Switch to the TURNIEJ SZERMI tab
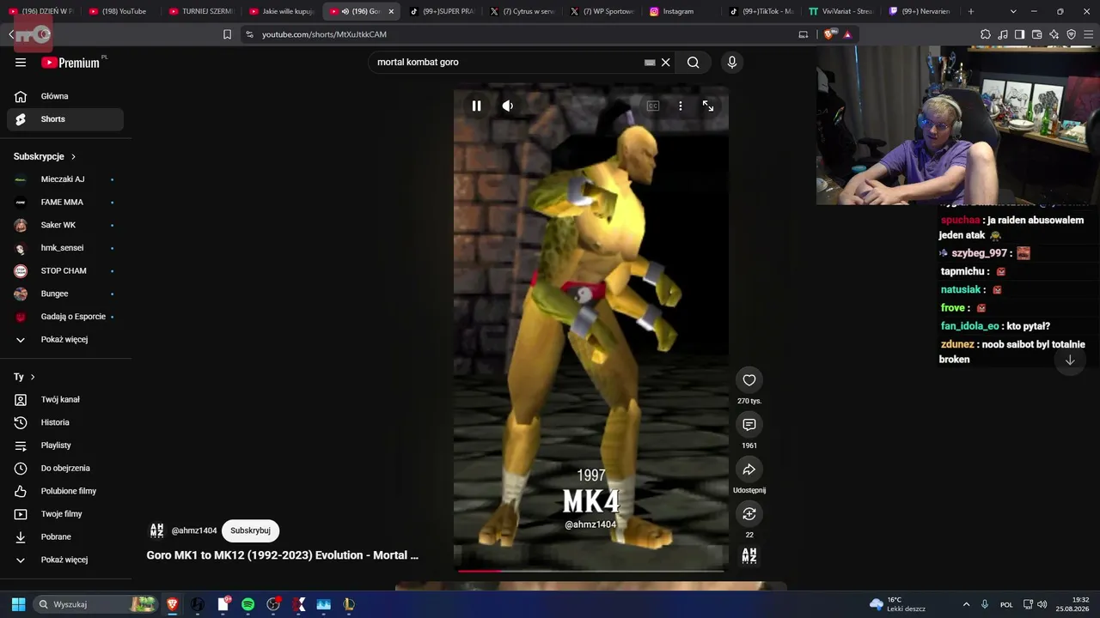1100x618 pixels. click(x=202, y=11)
